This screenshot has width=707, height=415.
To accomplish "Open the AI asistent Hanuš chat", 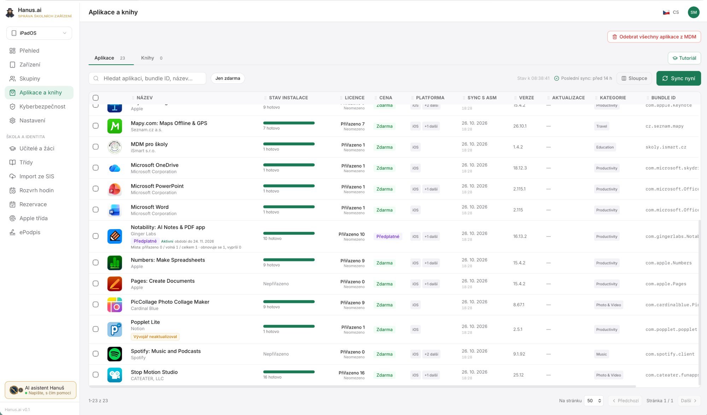I will coord(41,390).
